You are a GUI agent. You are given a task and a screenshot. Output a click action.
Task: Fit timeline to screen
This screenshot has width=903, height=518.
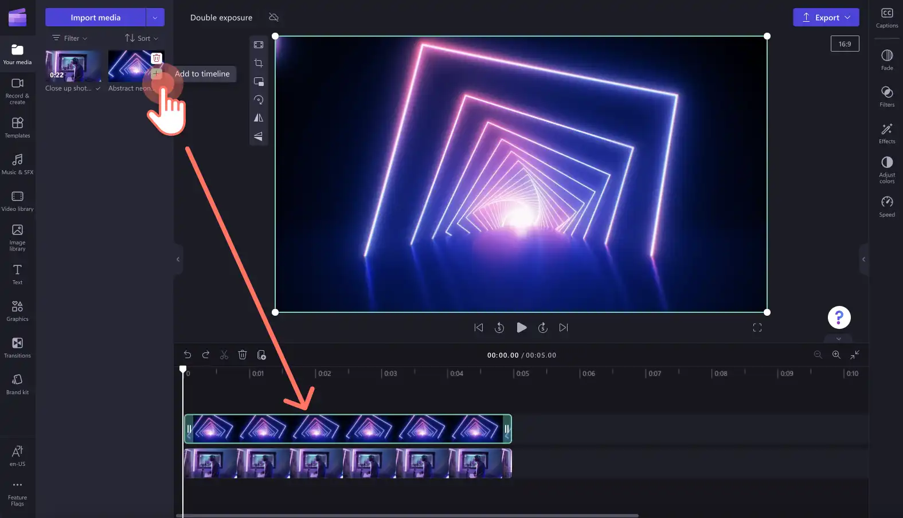pos(855,355)
